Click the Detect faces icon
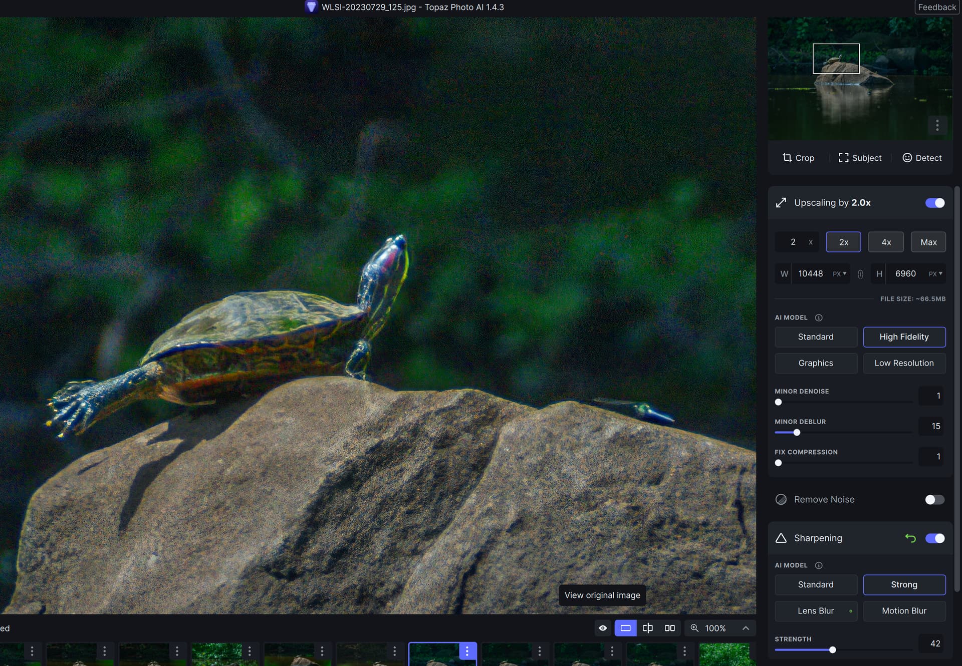 (x=907, y=158)
